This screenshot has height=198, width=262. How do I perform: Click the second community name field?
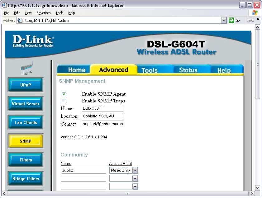[83, 178]
